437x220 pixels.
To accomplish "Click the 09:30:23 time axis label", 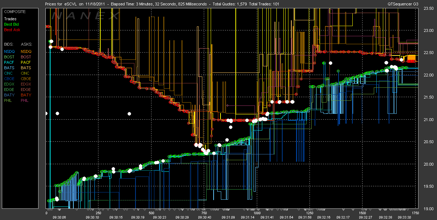I will [x=159, y=217].
